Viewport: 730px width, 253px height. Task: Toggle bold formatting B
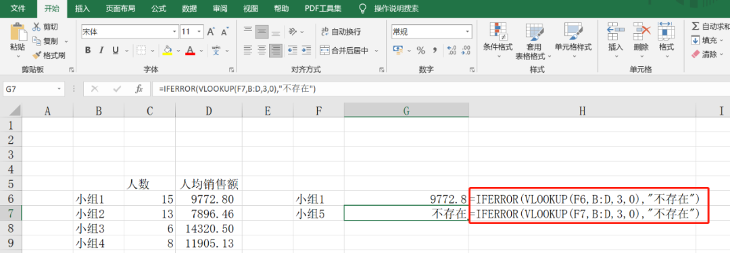pos(88,50)
